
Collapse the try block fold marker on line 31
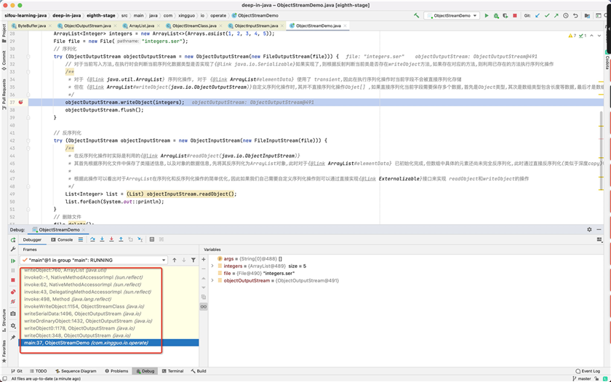point(28,57)
